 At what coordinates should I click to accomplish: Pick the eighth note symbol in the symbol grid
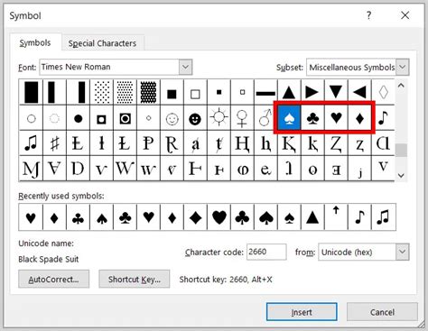coord(383,117)
